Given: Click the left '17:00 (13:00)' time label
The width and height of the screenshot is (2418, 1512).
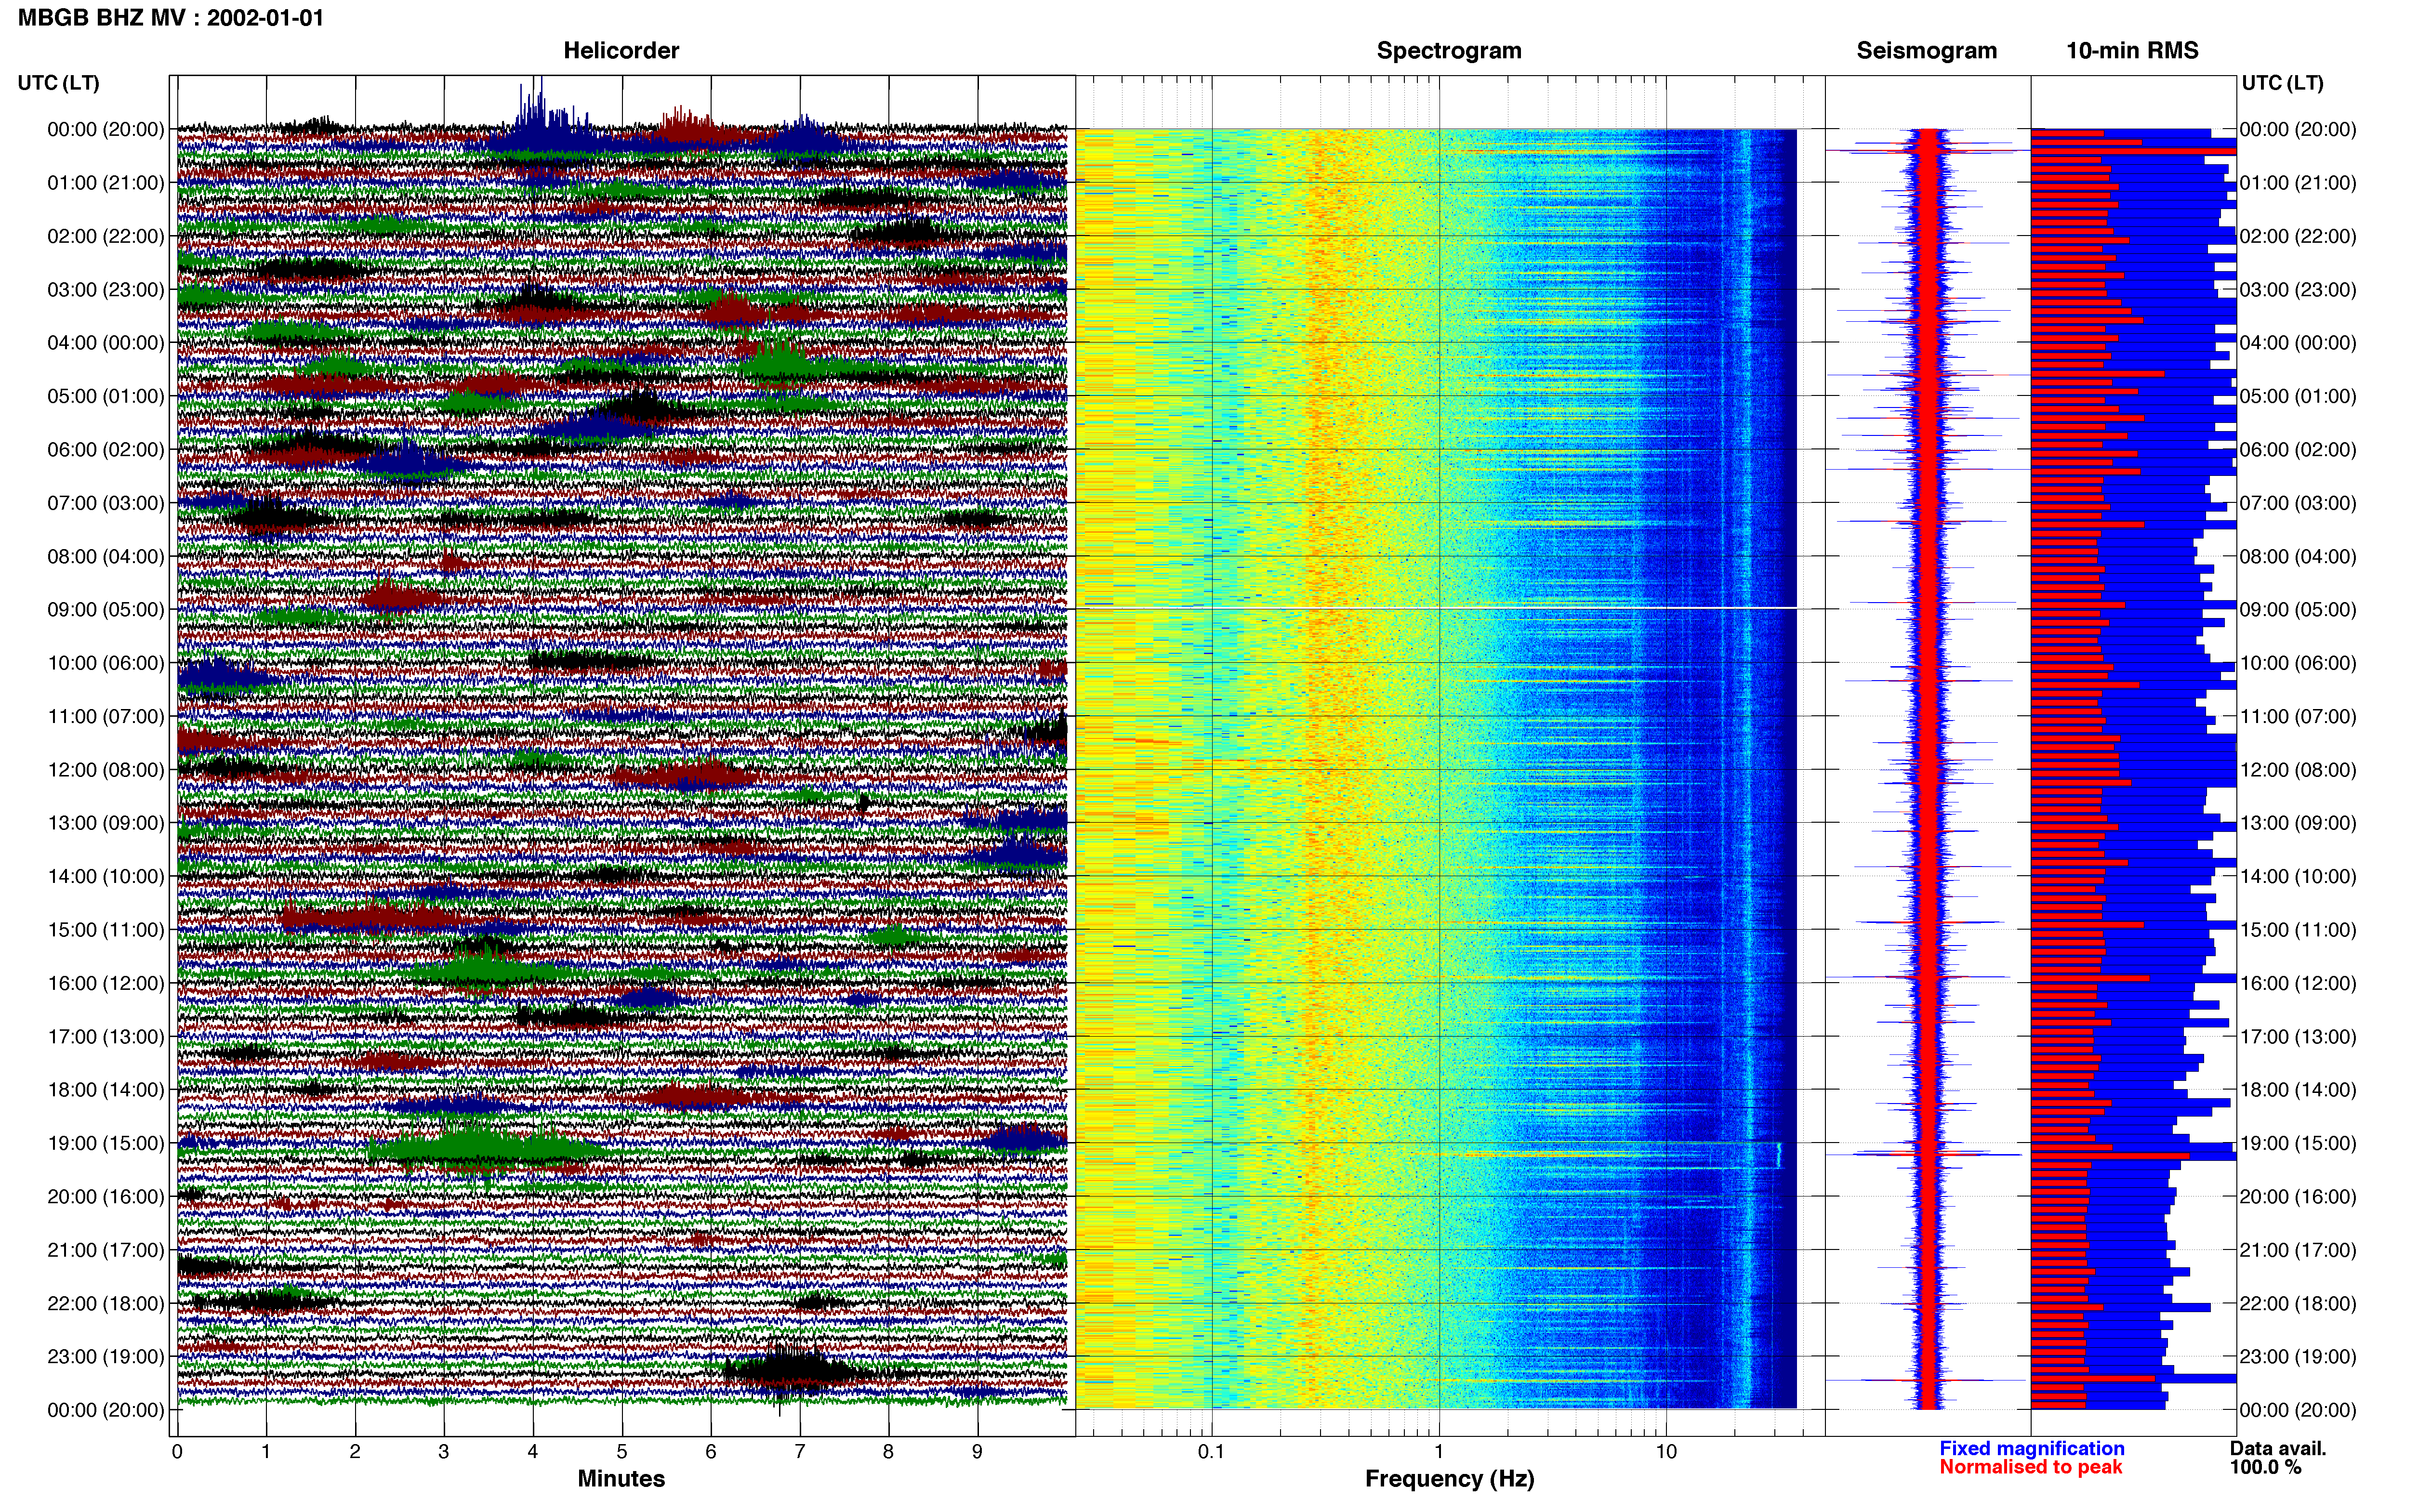Looking at the screenshot, I should click(105, 1036).
